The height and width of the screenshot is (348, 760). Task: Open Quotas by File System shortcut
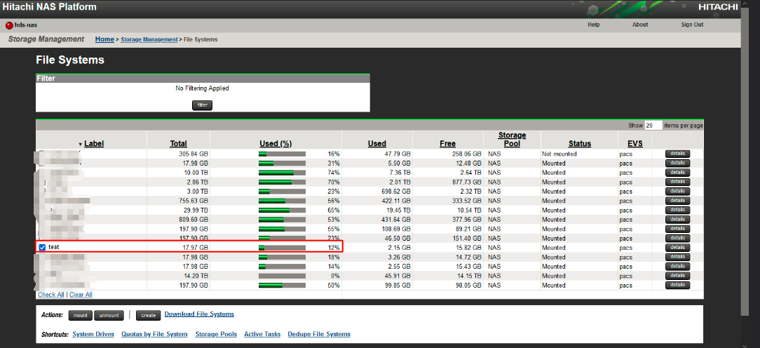154,334
